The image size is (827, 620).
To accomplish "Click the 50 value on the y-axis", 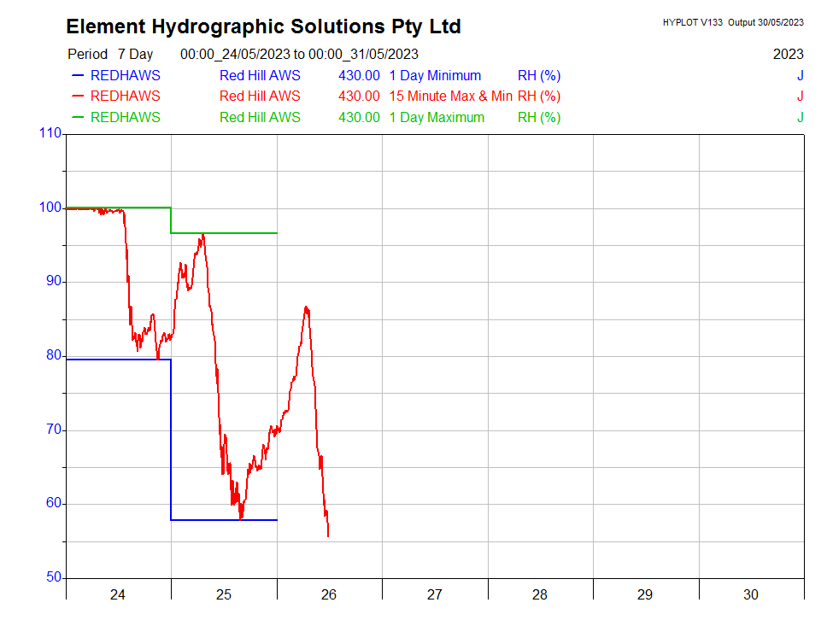I will tap(54, 577).
